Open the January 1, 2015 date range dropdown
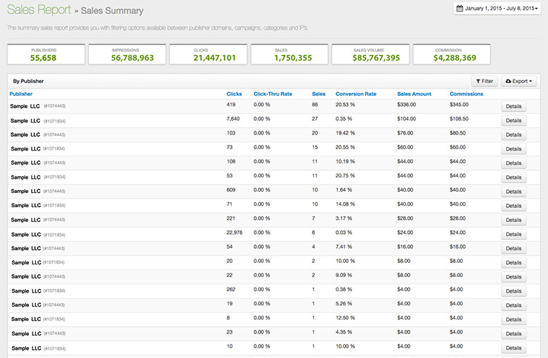The height and width of the screenshot is (358, 548). (x=497, y=8)
